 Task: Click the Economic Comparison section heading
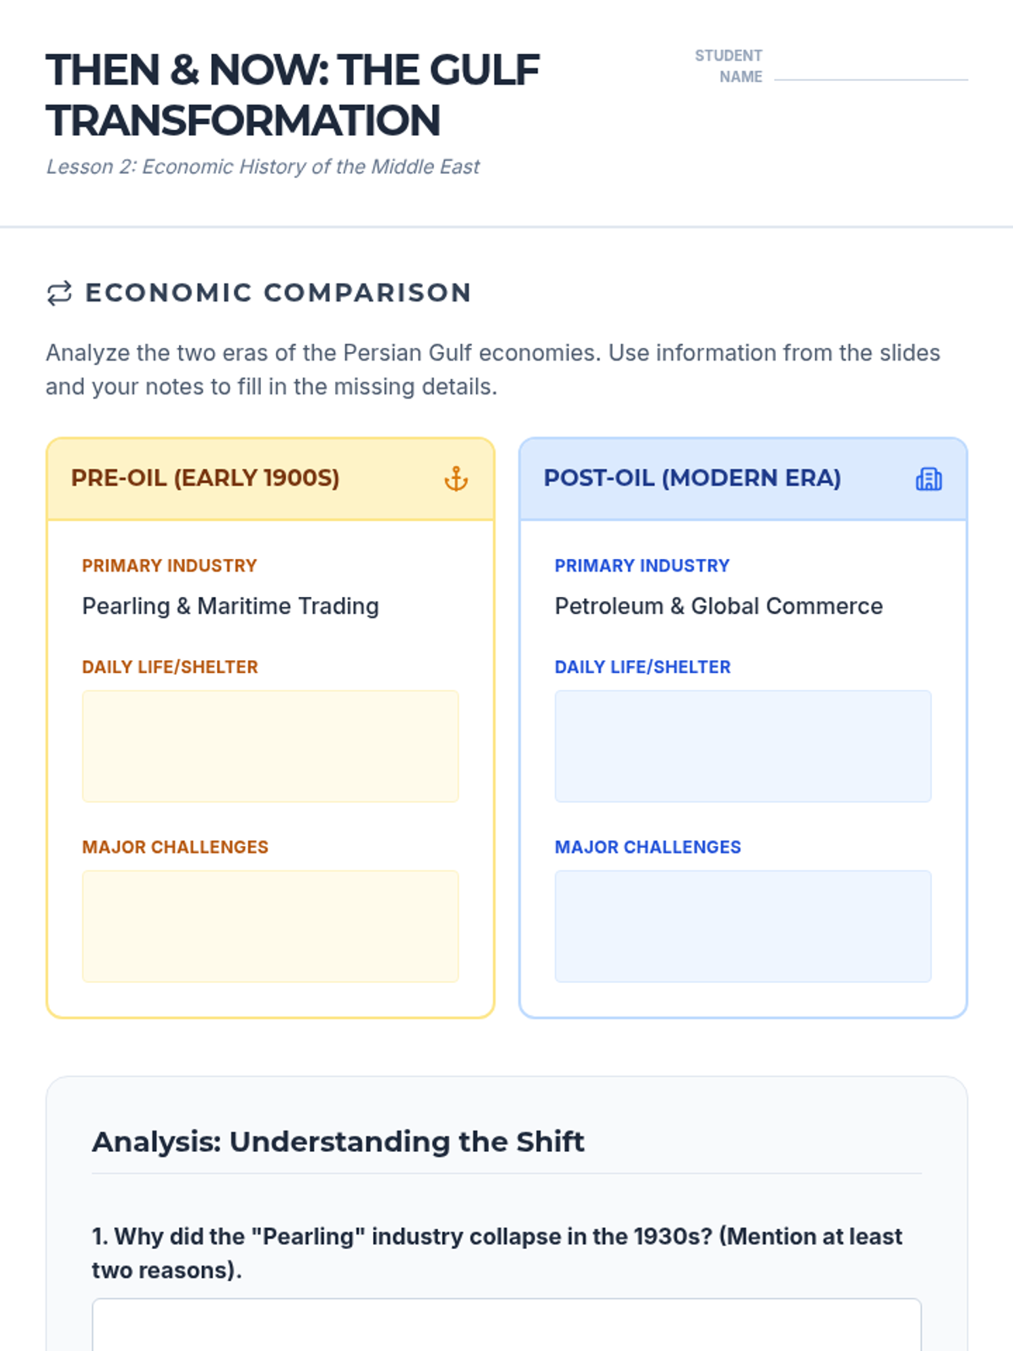tap(279, 293)
